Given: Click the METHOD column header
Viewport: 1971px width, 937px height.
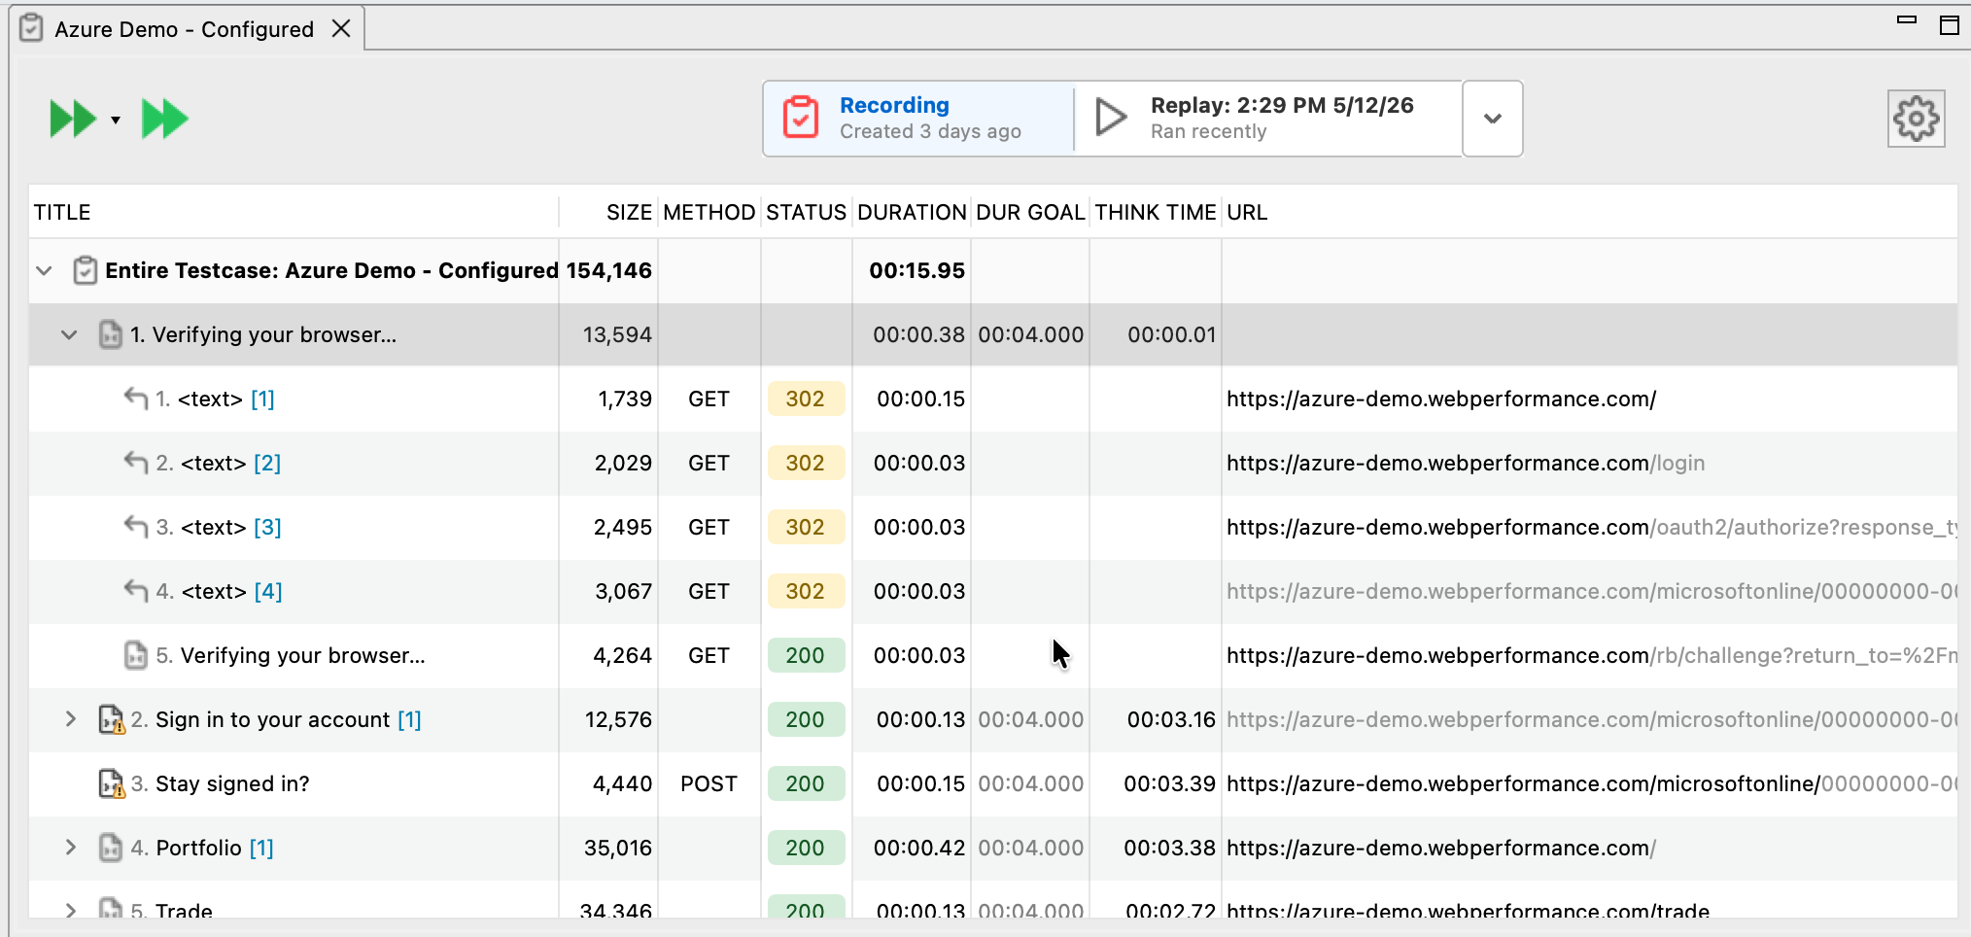Looking at the screenshot, I should (709, 213).
